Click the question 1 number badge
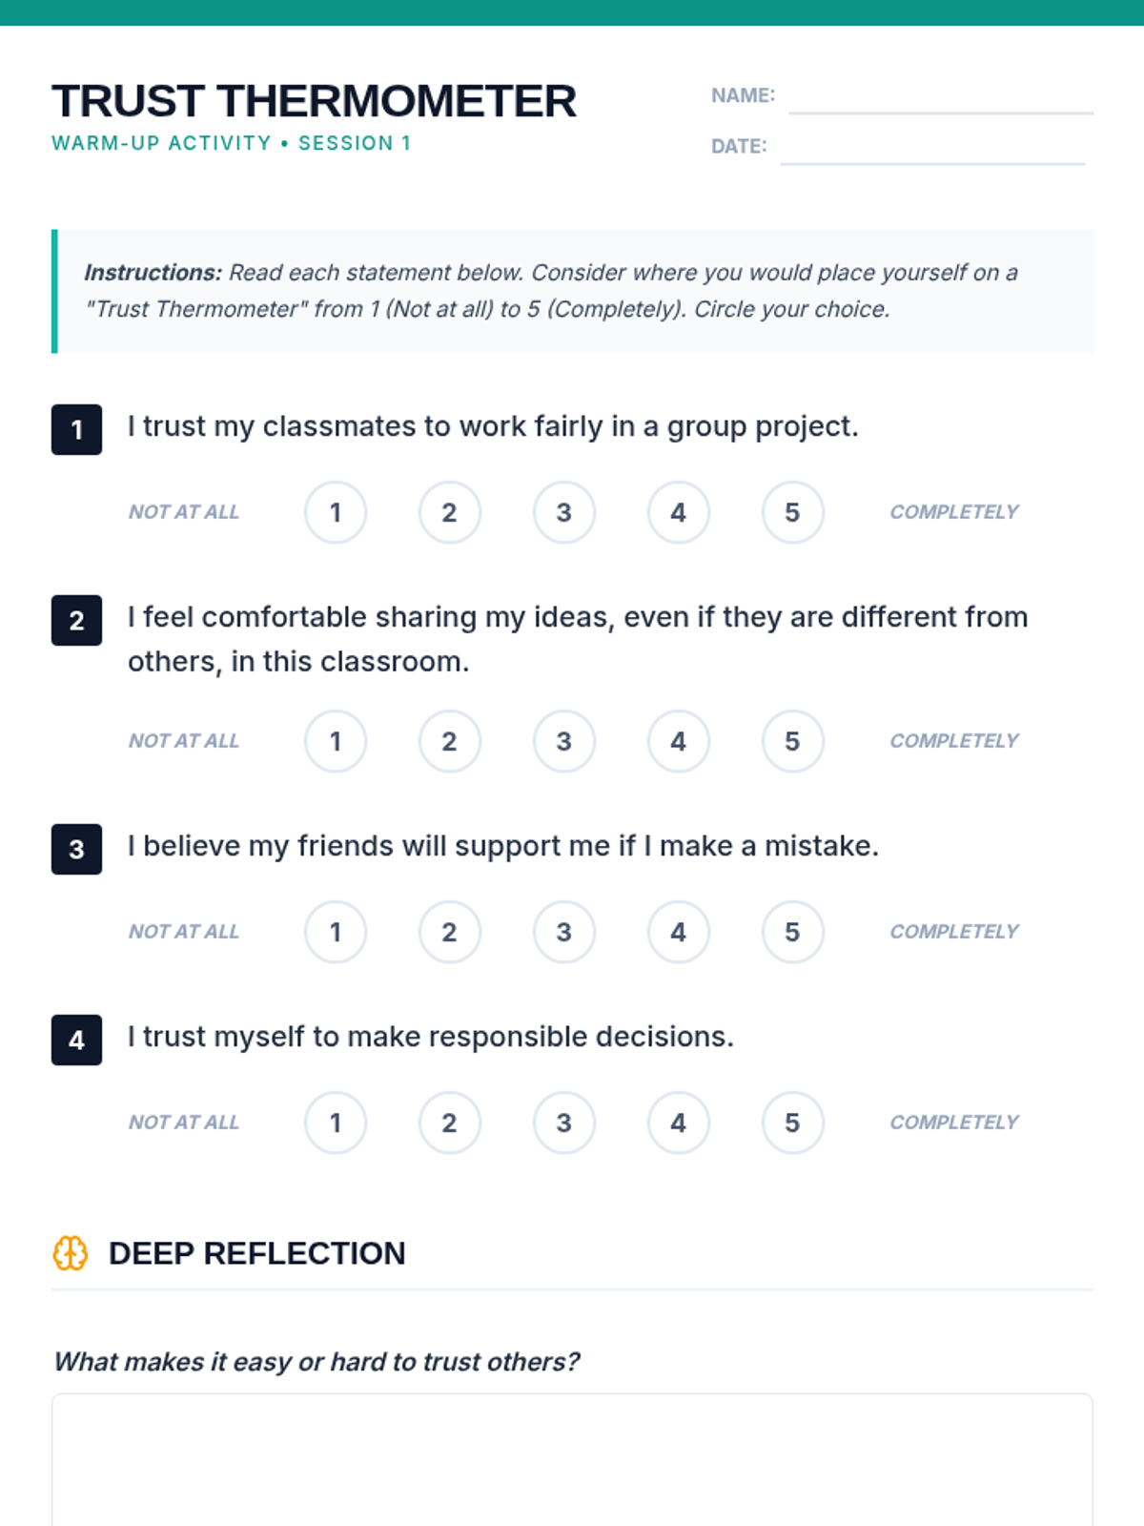Image resolution: width=1144 pixels, height=1526 pixels. pyautogui.click(x=76, y=429)
